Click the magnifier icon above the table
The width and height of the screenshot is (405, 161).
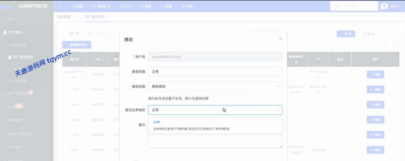click(x=395, y=45)
